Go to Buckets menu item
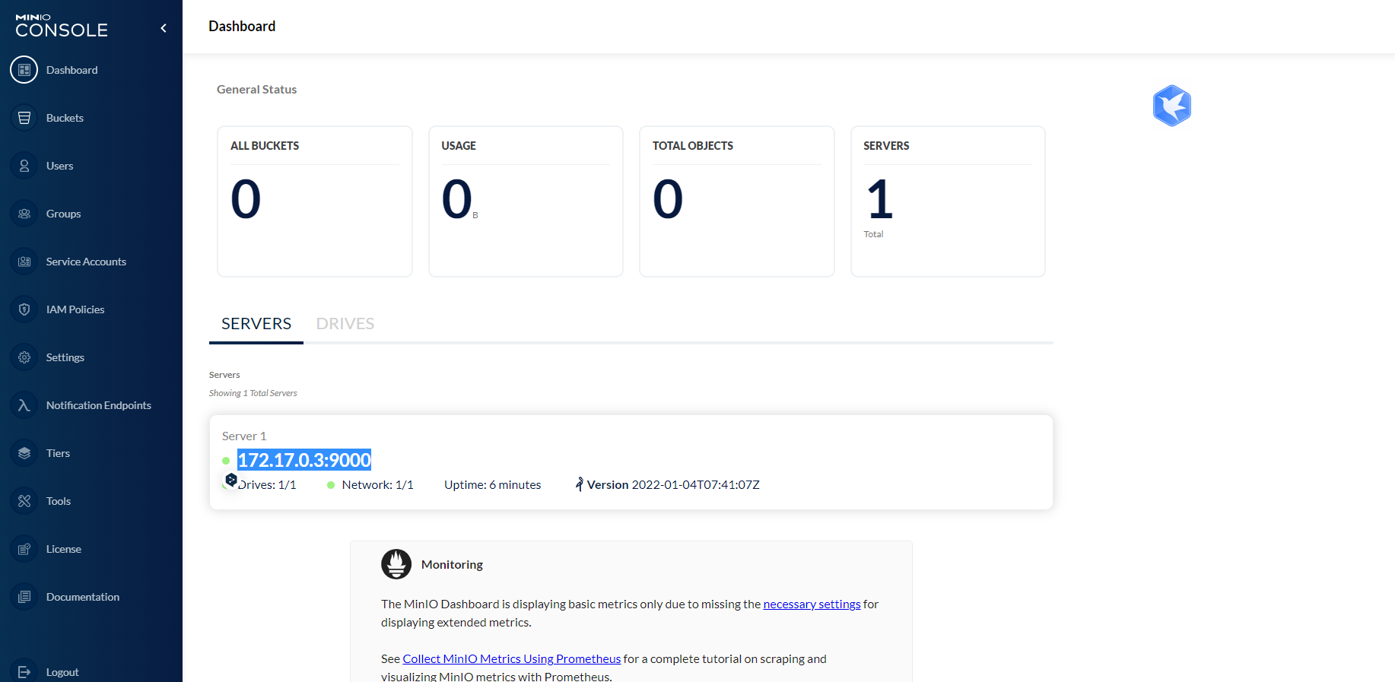The height and width of the screenshot is (682, 1395). point(65,118)
